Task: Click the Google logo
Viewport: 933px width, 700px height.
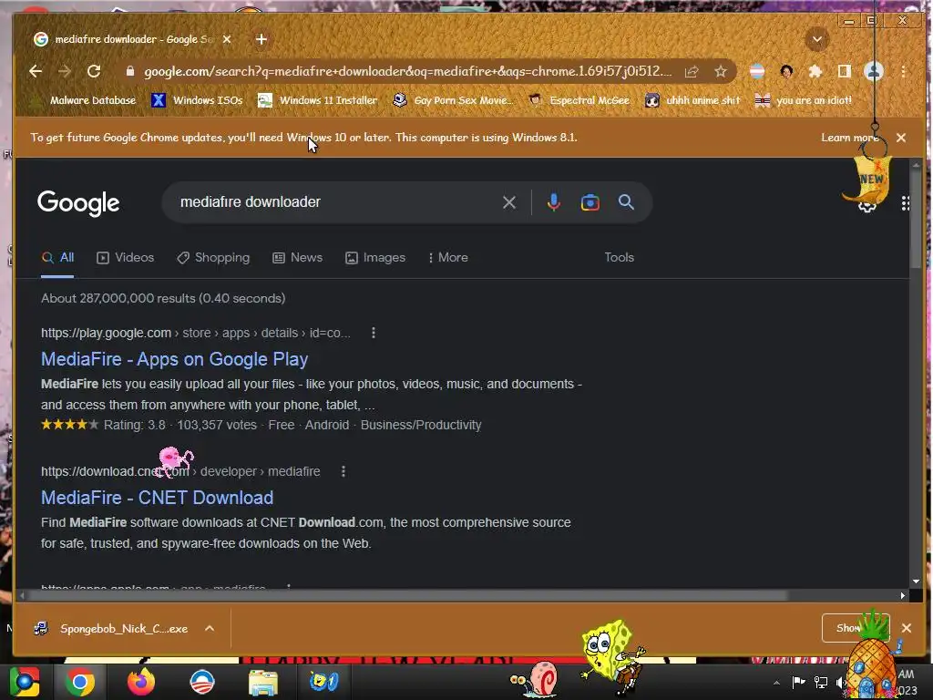Action: pyautogui.click(x=78, y=203)
